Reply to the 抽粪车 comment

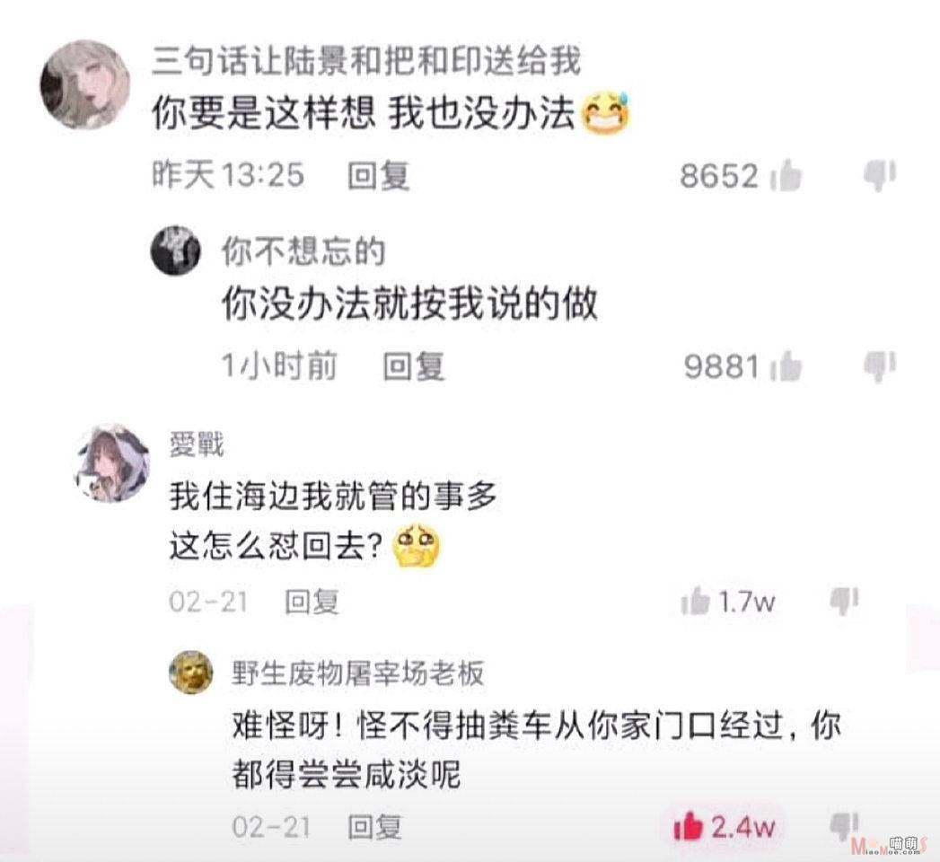(374, 827)
